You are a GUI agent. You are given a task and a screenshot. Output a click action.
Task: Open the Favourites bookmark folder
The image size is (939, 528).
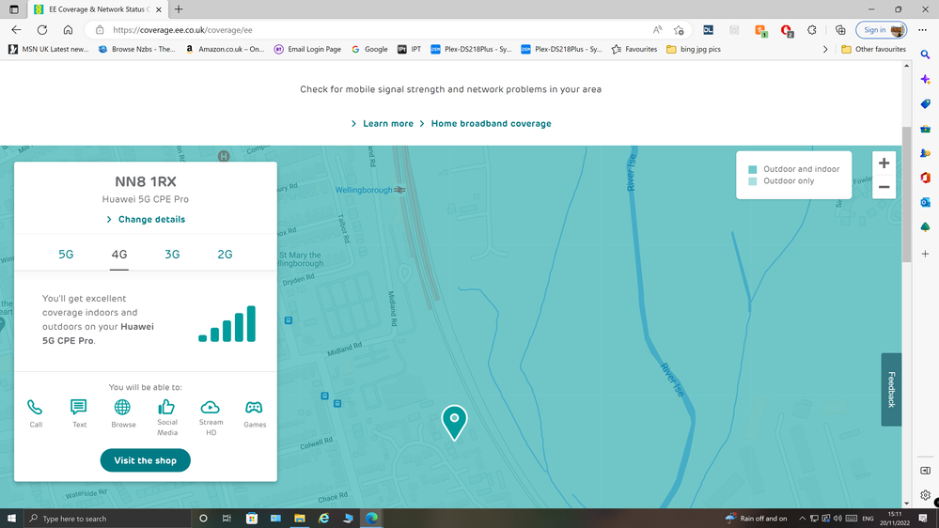point(634,49)
